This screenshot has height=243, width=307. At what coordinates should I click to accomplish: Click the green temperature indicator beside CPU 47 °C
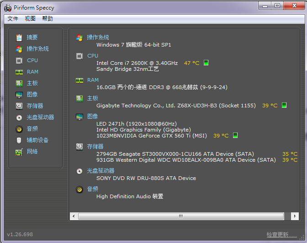(206, 63)
